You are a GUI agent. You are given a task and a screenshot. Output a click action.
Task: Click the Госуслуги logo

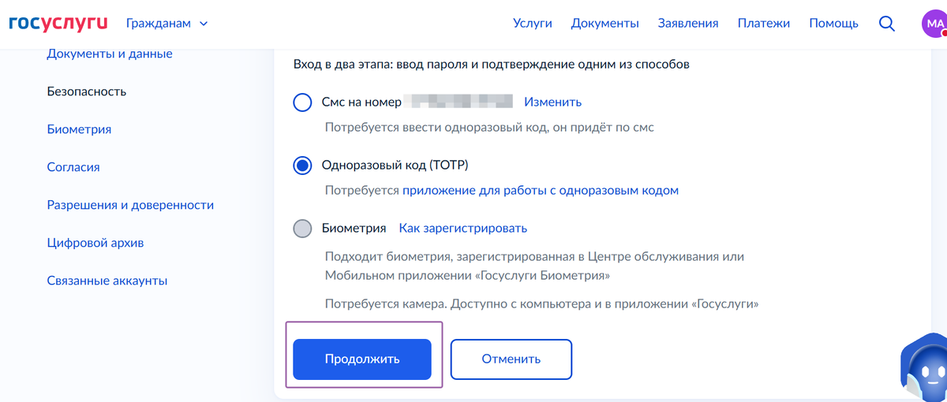58,23
